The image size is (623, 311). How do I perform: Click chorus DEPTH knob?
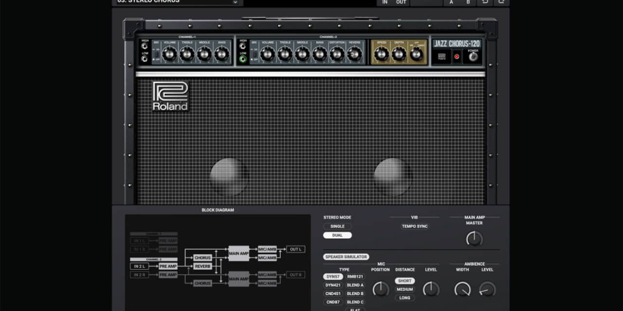tap(399, 53)
